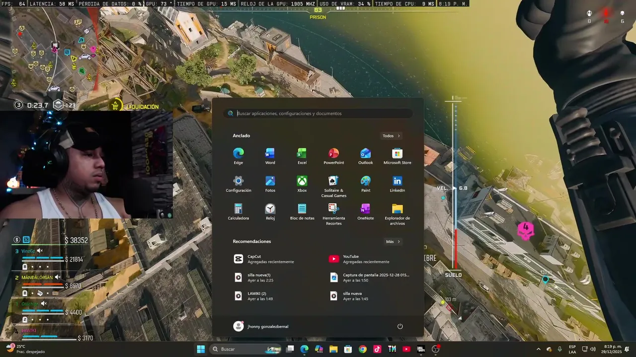Screen dimensions: 636x357
Task: Open the TM app on taskbar
Action: tap(392, 349)
